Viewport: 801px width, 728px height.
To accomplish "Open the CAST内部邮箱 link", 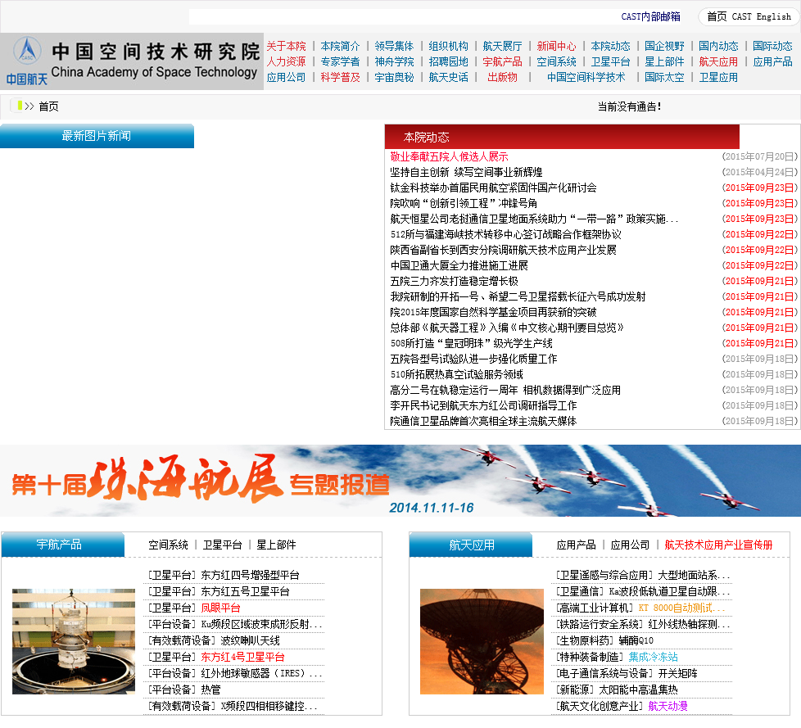I will 650,17.
